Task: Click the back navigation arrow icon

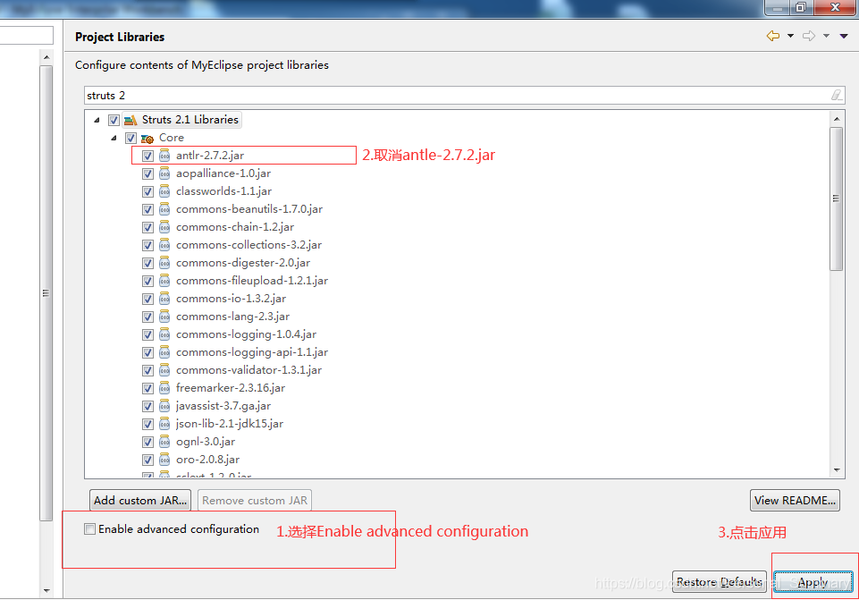Action: 773,36
